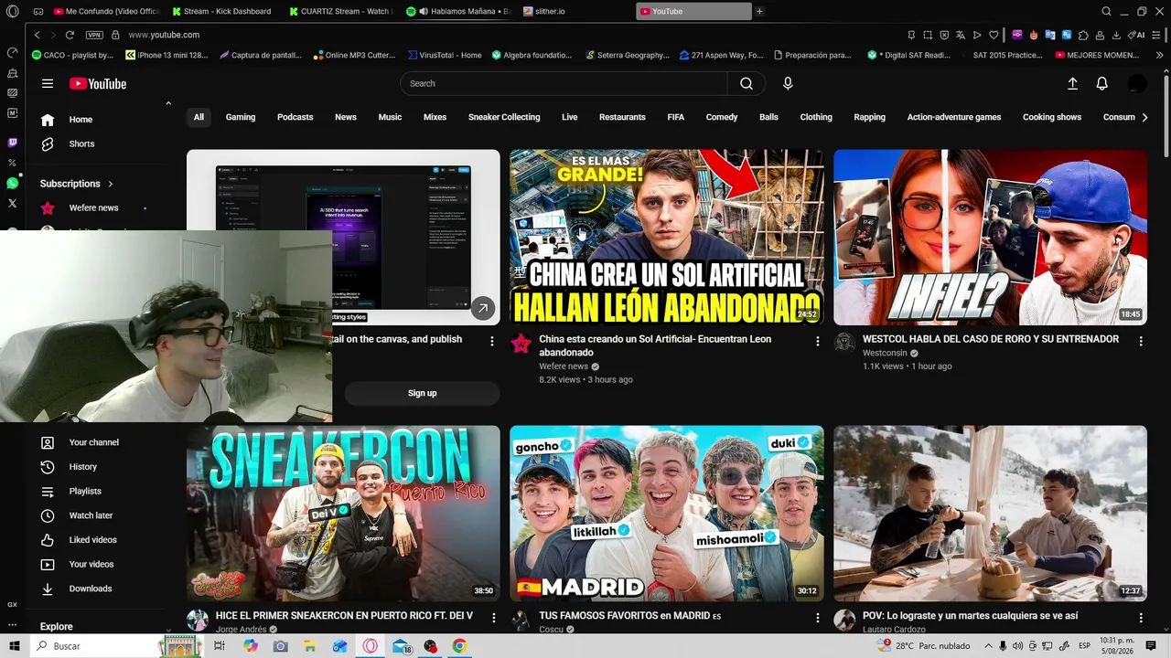Open Watch later in the sidebar
This screenshot has width=1171, height=658.
tap(91, 515)
